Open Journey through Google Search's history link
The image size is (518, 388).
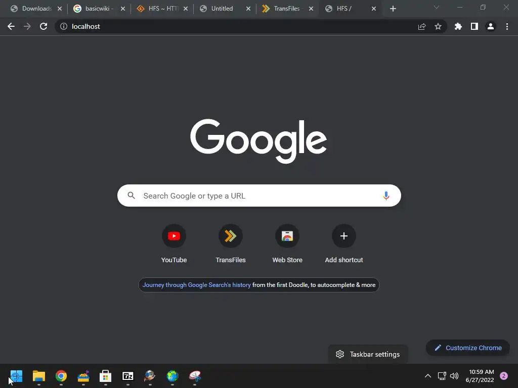click(197, 285)
